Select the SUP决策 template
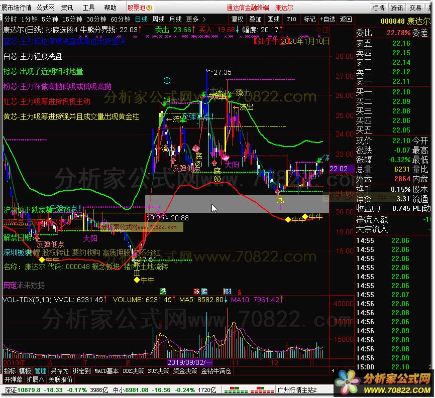Image resolution: width=435 pixels, height=398 pixels. click(158, 371)
